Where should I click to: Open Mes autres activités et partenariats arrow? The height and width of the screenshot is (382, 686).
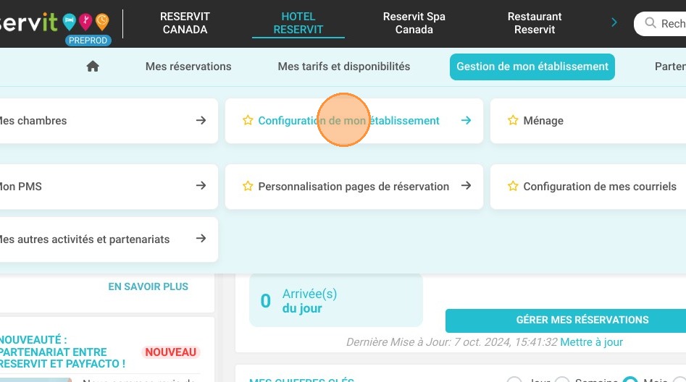point(201,239)
